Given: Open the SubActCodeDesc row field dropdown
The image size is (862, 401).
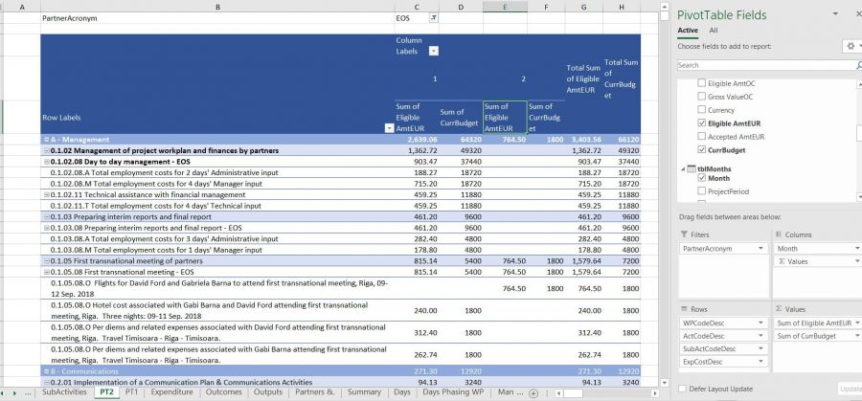Looking at the screenshot, I should (x=761, y=348).
